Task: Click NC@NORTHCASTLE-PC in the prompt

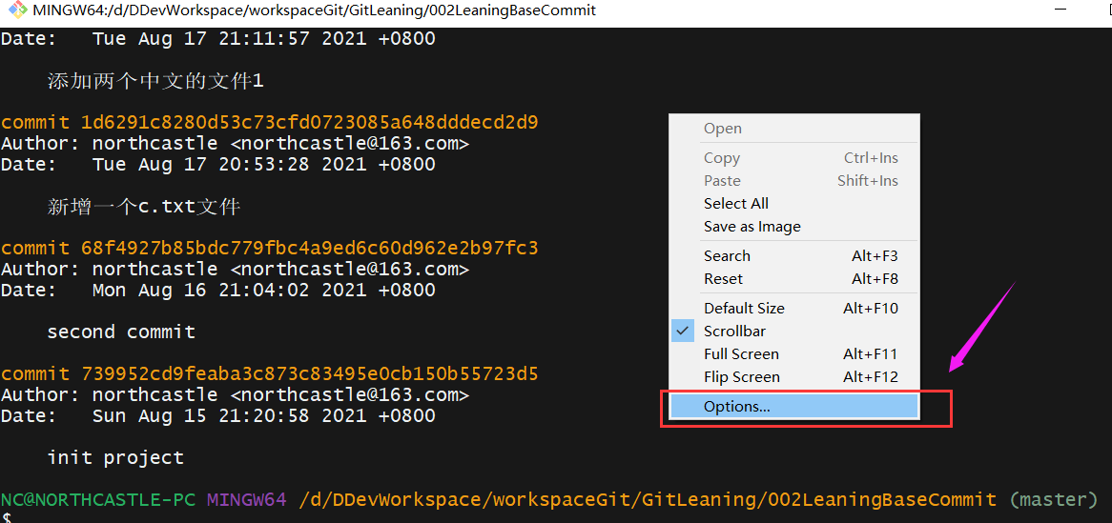Action: pos(98,499)
